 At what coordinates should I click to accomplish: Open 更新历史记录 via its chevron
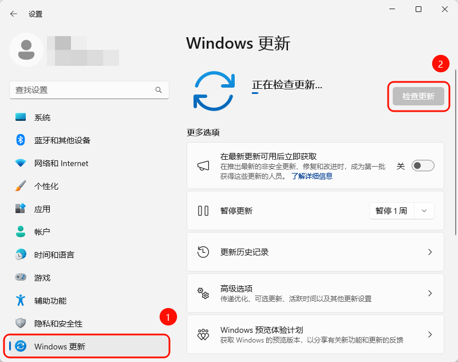430,252
